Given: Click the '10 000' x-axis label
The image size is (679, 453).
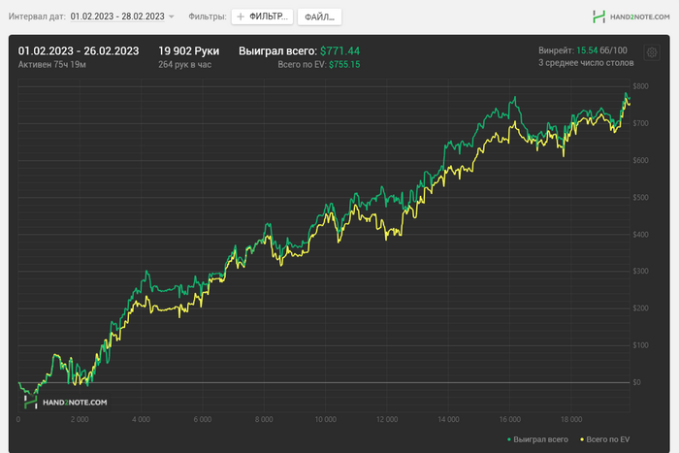Looking at the screenshot, I should tap(325, 419).
